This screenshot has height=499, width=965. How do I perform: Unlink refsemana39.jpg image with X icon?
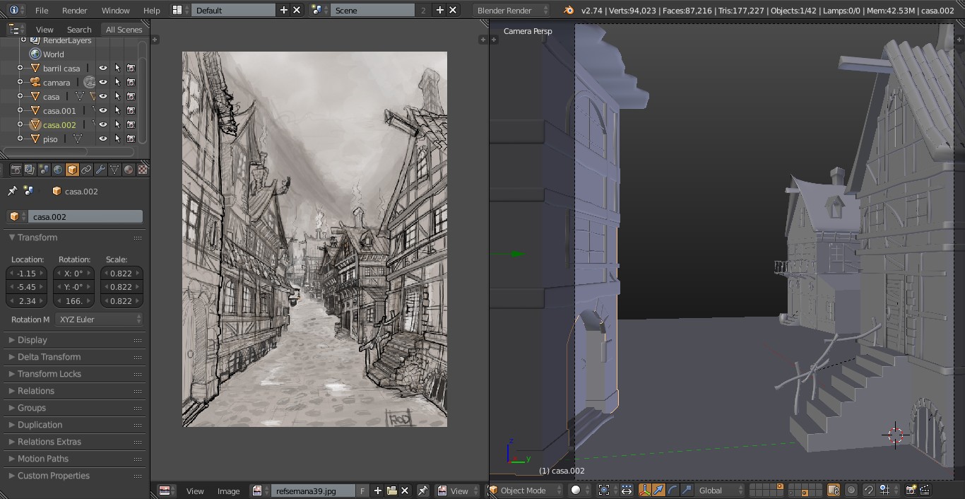pos(405,491)
